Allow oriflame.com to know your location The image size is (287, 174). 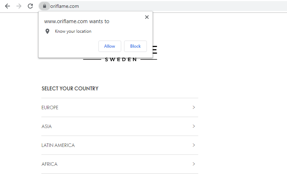point(109,46)
